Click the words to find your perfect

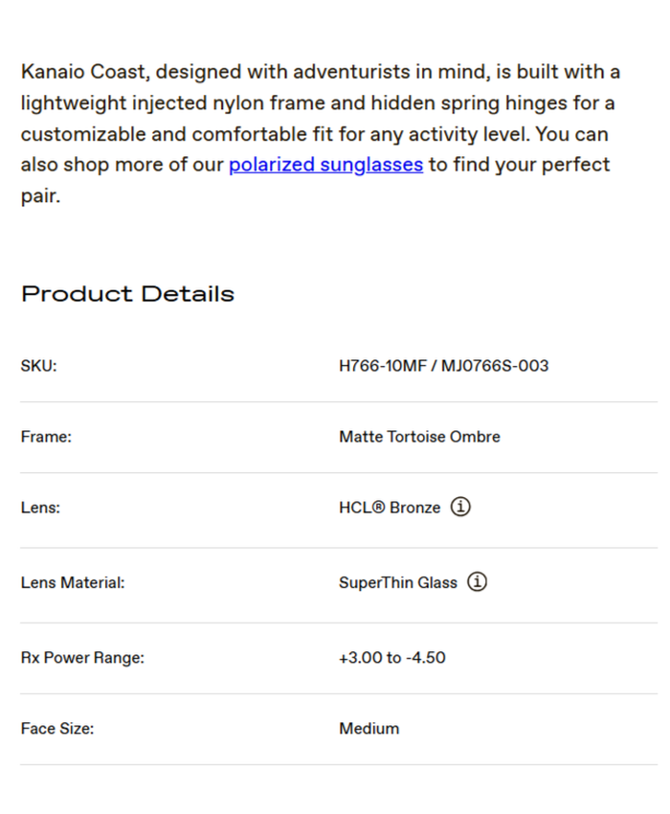coord(519,165)
